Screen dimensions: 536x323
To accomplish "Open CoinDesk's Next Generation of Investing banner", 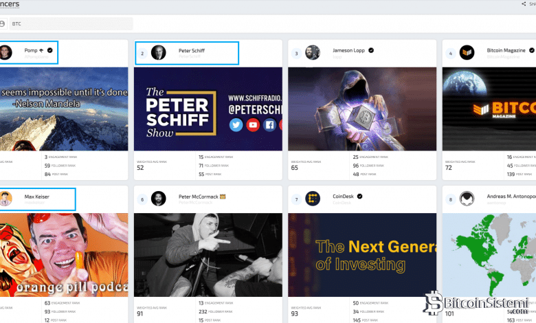I will tap(362, 254).
